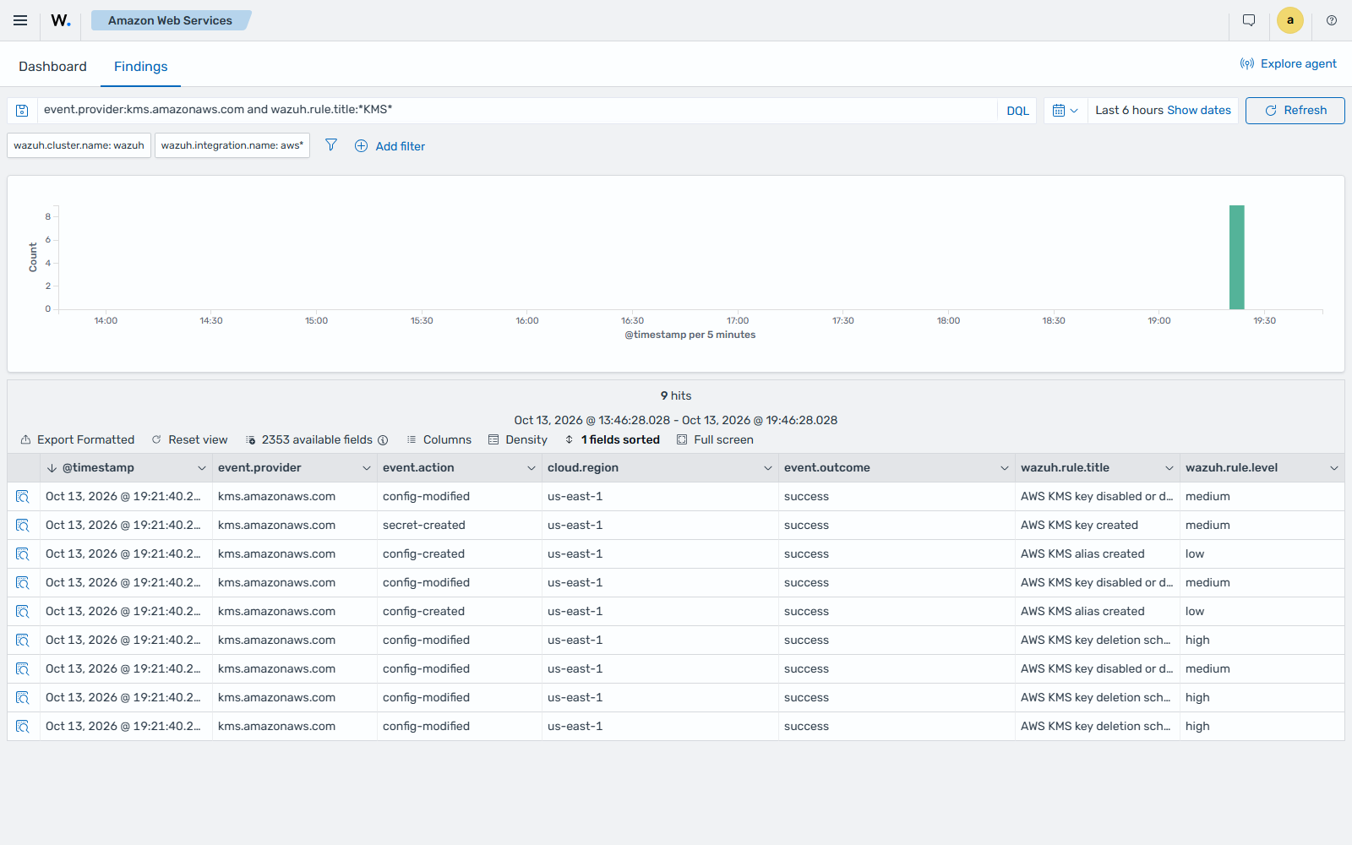Click the wazuh.integration.name: aws* filter pill
This screenshot has width=1352, height=845.
point(232,145)
